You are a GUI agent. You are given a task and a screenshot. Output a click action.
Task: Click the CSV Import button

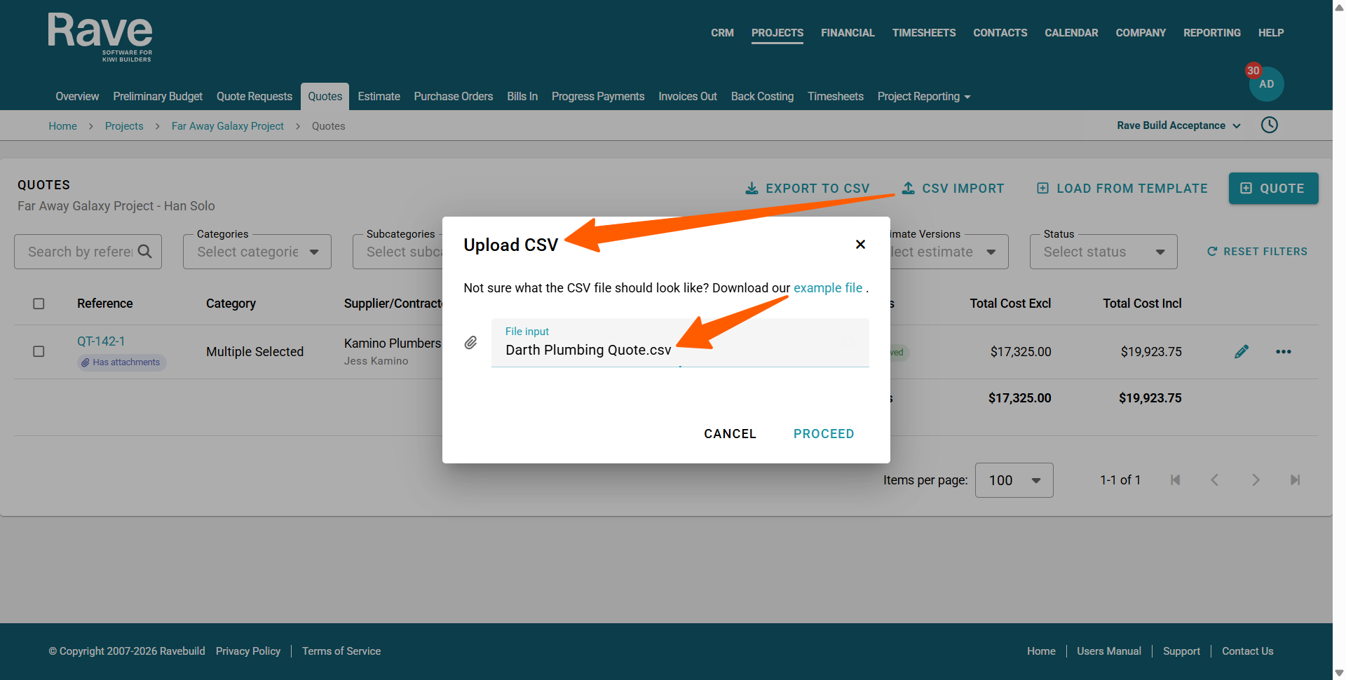pyautogui.click(x=953, y=189)
